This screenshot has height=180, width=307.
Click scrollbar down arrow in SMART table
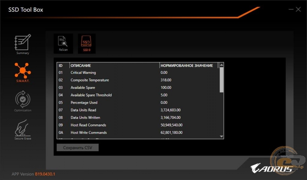tap(222, 136)
